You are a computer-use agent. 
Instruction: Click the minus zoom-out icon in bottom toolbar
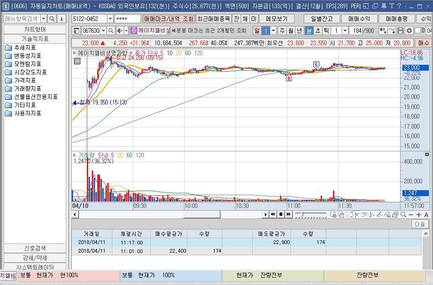click(411, 215)
